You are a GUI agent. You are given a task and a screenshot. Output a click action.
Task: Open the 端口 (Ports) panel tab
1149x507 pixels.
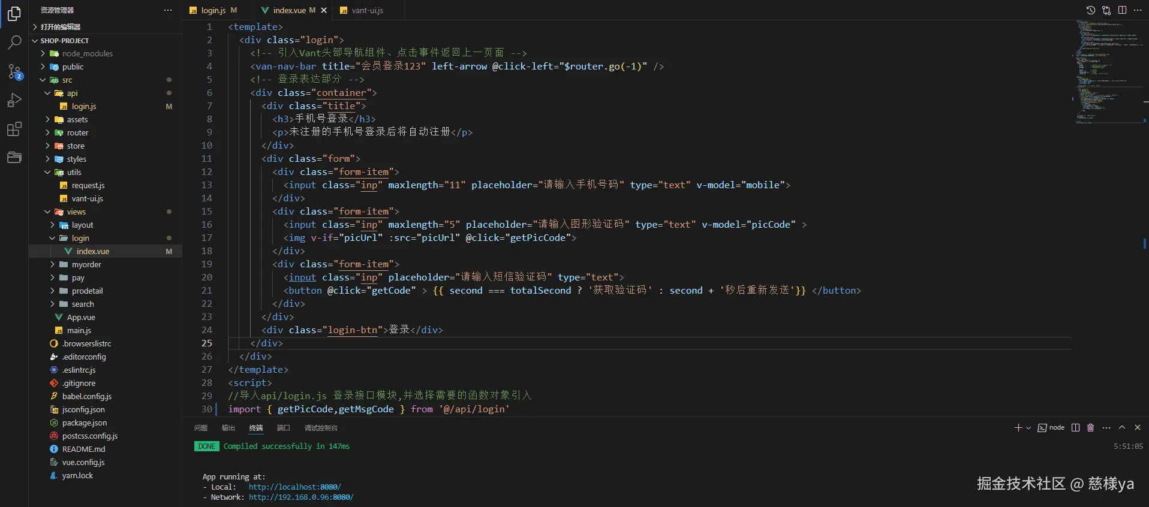click(284, 428)
